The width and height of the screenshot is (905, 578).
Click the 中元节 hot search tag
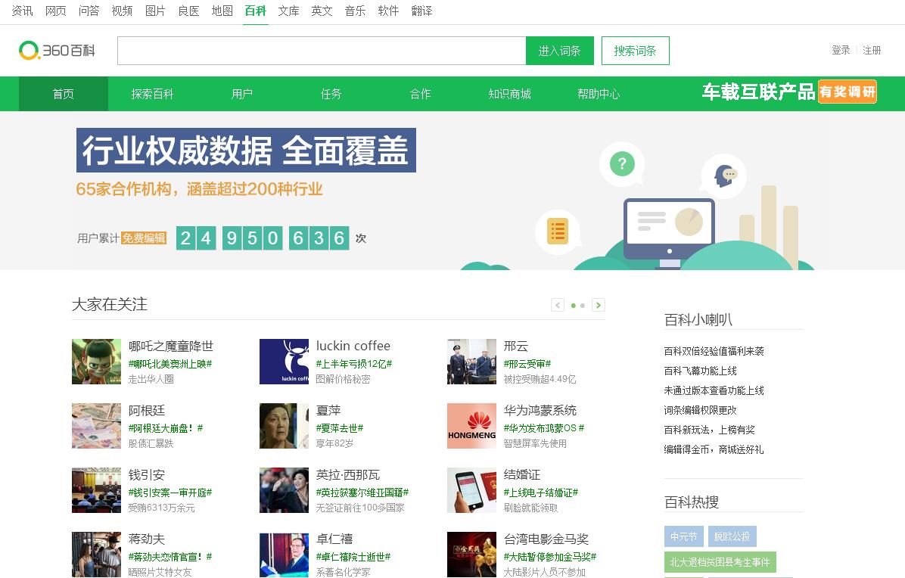click(x=683, y=536)
